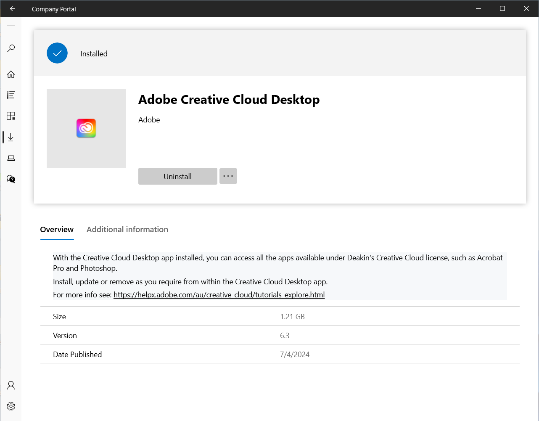This screenshot has height=421, width=539.
Task: Click the version value 6.3
Action: pyautogui.click(x=285, y=336)
